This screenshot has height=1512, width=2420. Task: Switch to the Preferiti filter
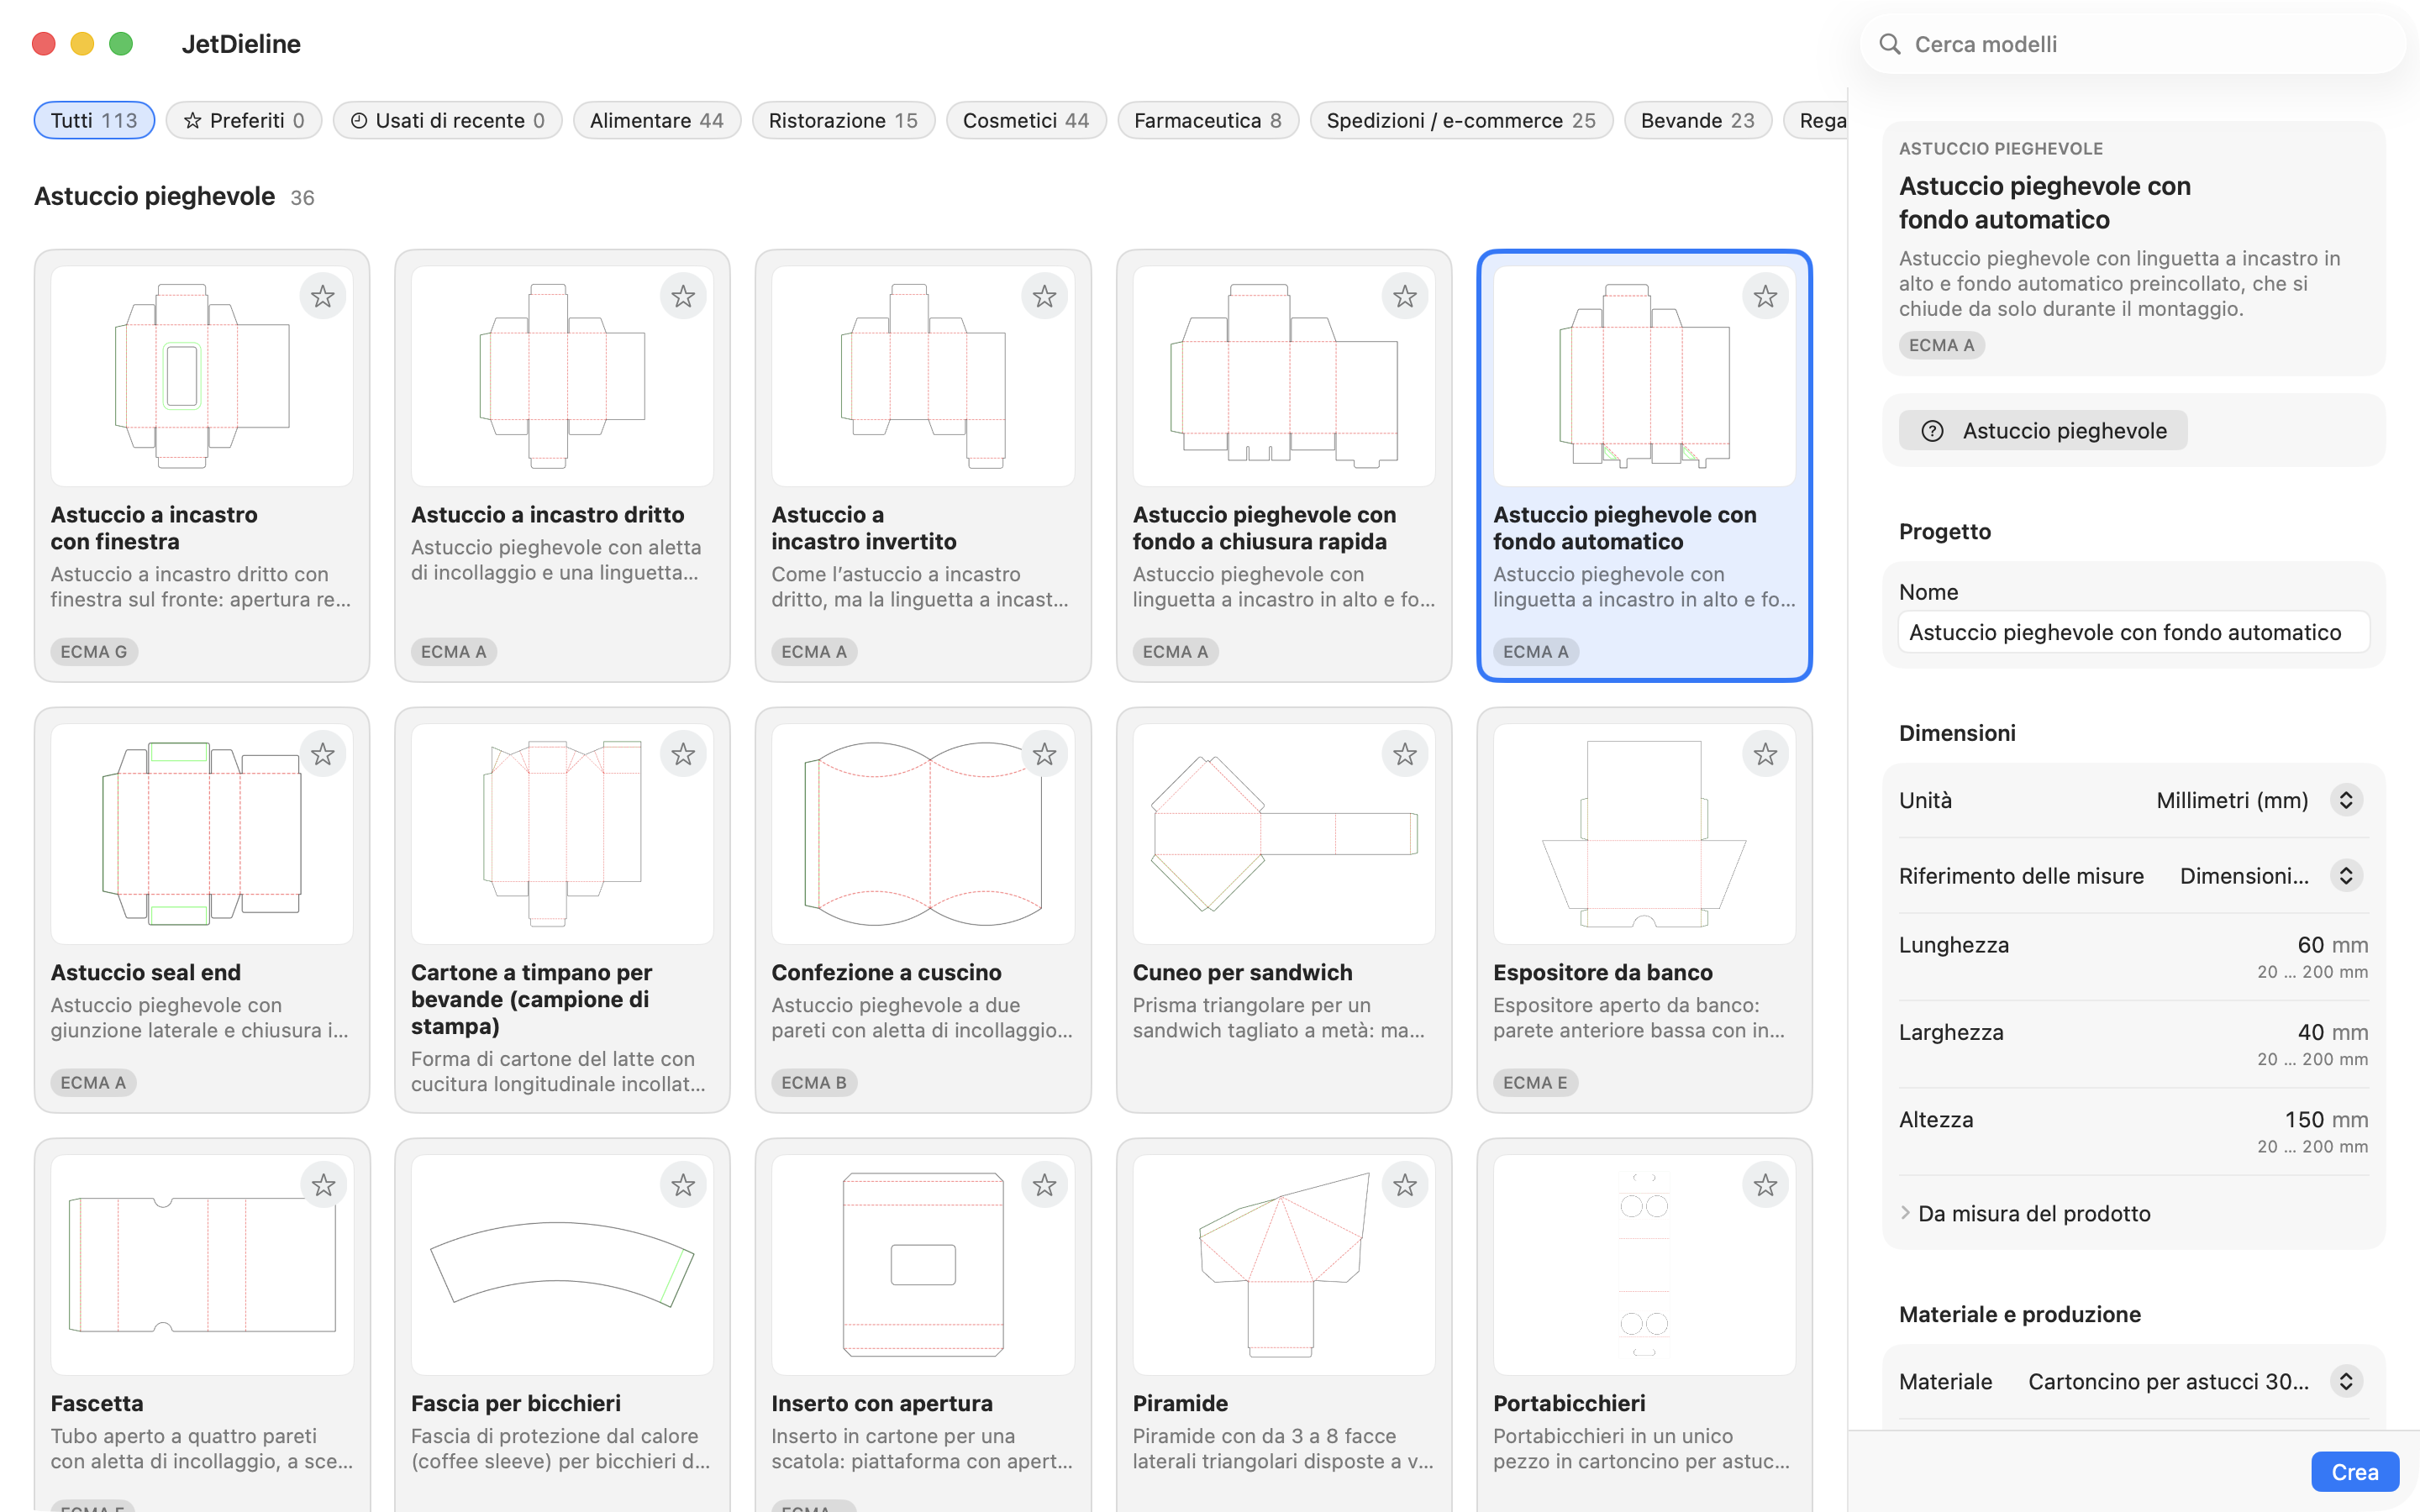244,120
